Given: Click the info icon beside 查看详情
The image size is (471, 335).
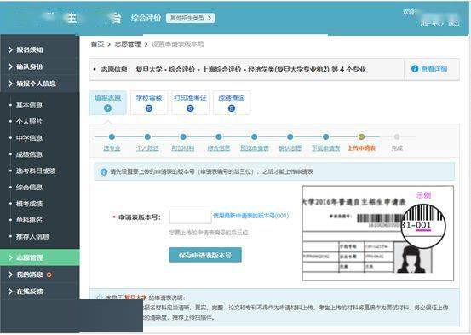Looking at the screenshot, I should pyautogui.click(x=415, y=69).
